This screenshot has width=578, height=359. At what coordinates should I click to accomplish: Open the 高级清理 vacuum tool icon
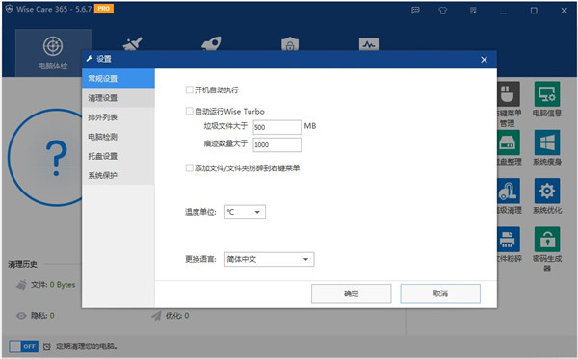509,191
